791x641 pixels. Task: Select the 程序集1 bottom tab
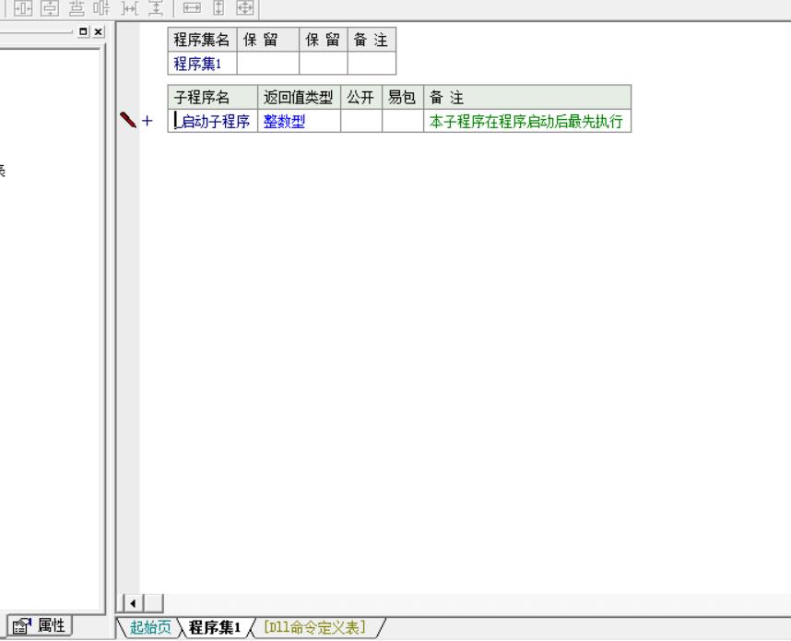click(x=215, y=627)
